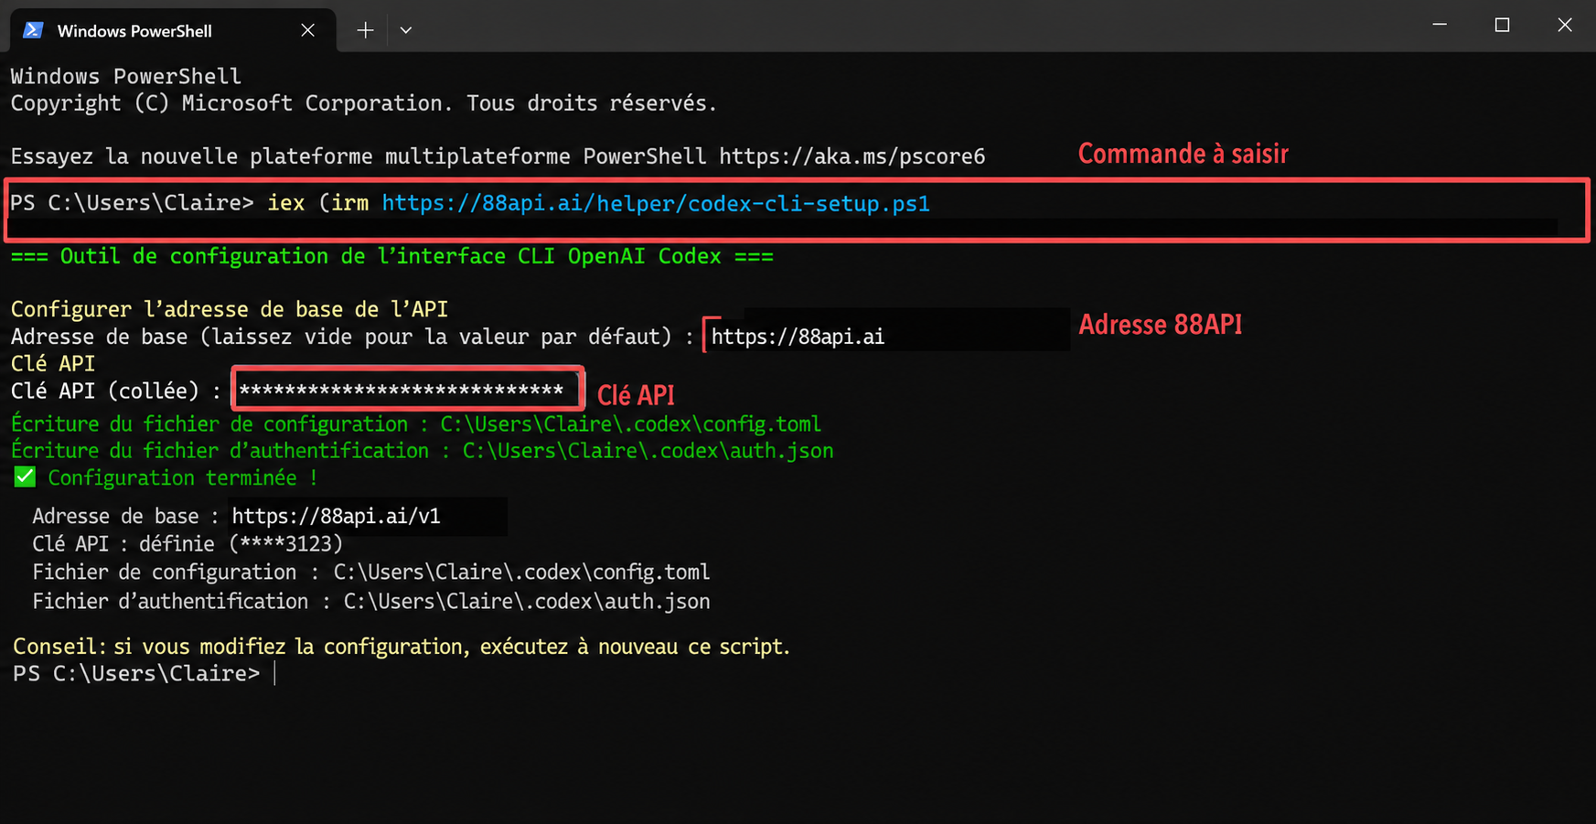Viewport: 1596px width, 824px height.
Task: Click the 'Écriture du fichier d'authentification' line
Action: [422, 451]
